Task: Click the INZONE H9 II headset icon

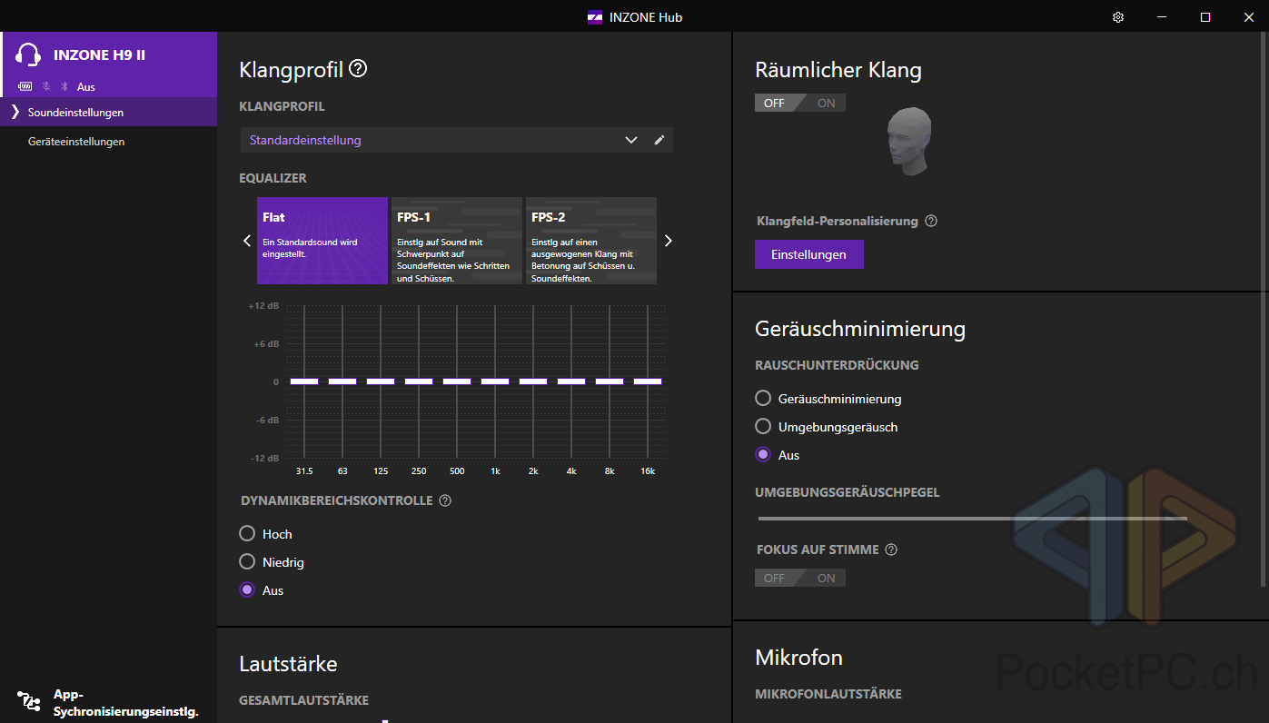Action: coord(29,55)
